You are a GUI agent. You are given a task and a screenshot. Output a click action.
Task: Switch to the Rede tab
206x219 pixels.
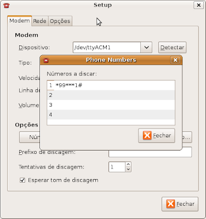(x=39, y=21)
